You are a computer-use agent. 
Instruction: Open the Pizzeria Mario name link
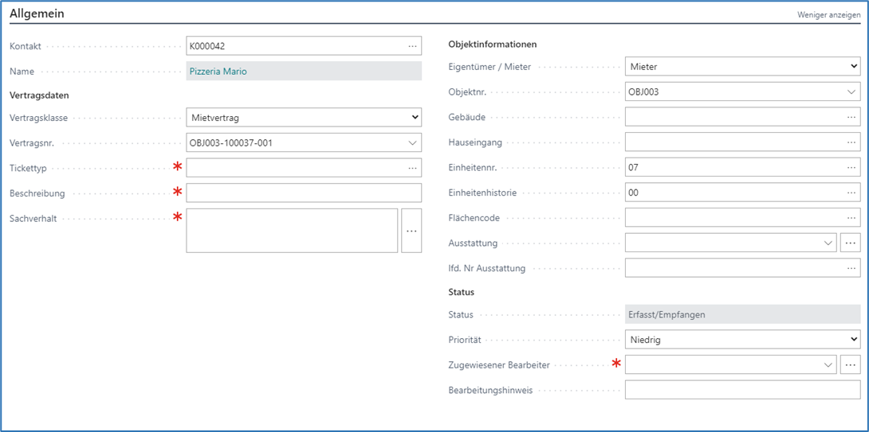[218, 72]
